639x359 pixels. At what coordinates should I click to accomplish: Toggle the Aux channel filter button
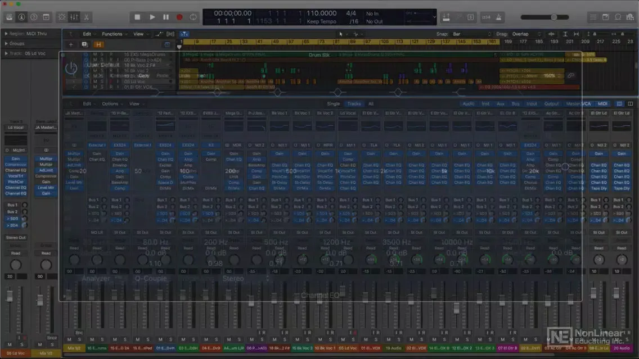[501, 104]
